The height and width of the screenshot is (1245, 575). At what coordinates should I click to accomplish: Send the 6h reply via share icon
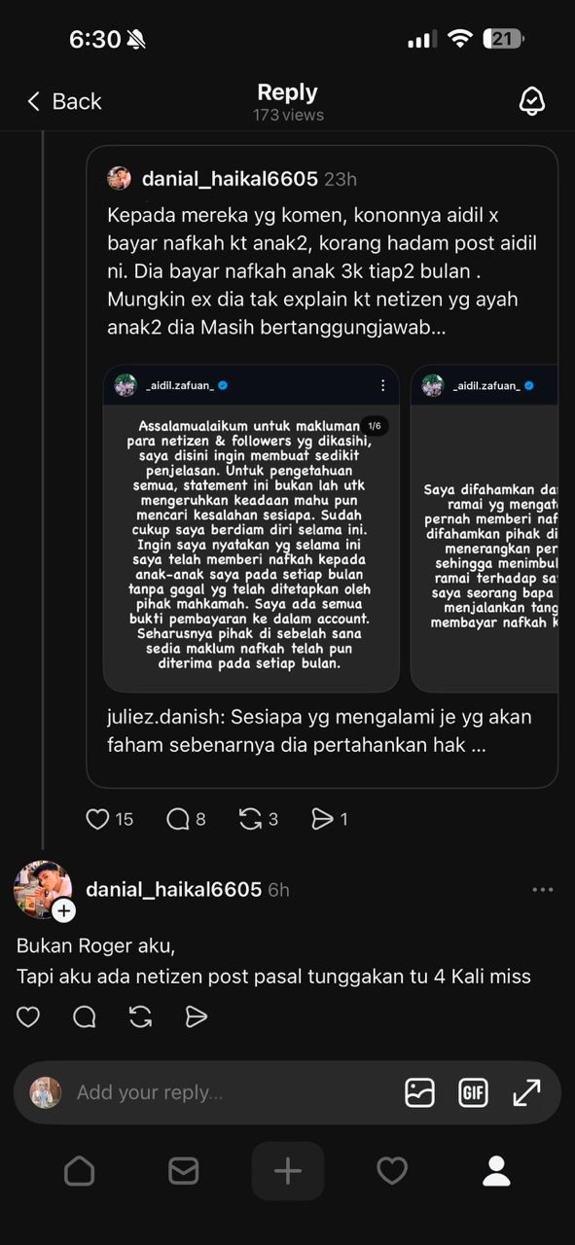[197, 1016]
